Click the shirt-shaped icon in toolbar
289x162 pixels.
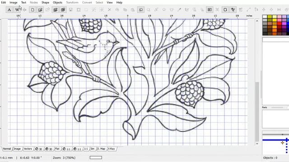click(x=172, y=10)
